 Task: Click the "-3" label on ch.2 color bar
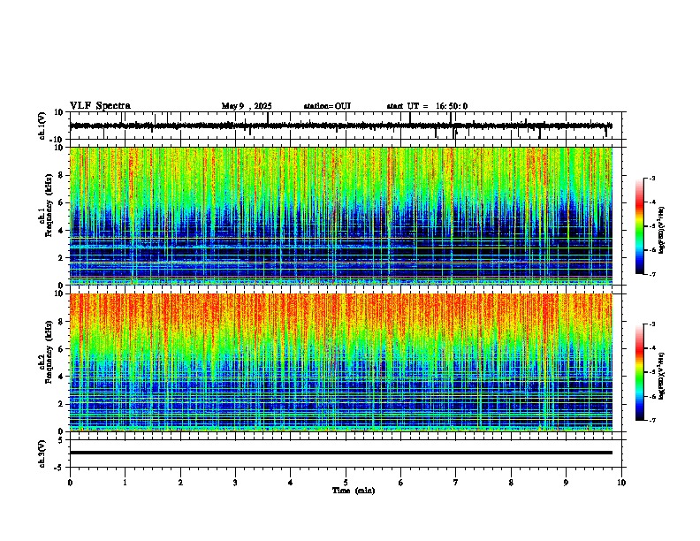click(x=652, y=324)
